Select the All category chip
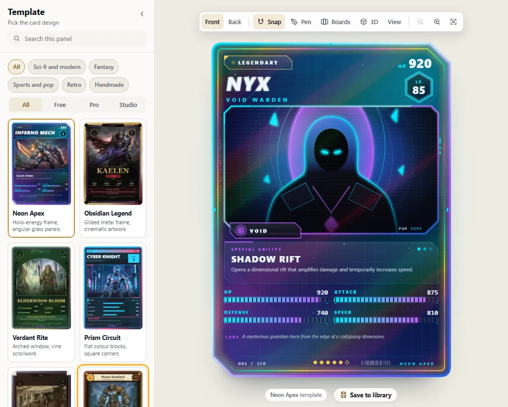The height and width of the screenshot is (407, 508). 16,67
